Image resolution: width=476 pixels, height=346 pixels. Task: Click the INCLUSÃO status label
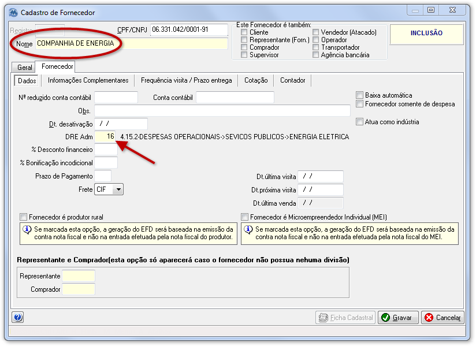(426, 33)
